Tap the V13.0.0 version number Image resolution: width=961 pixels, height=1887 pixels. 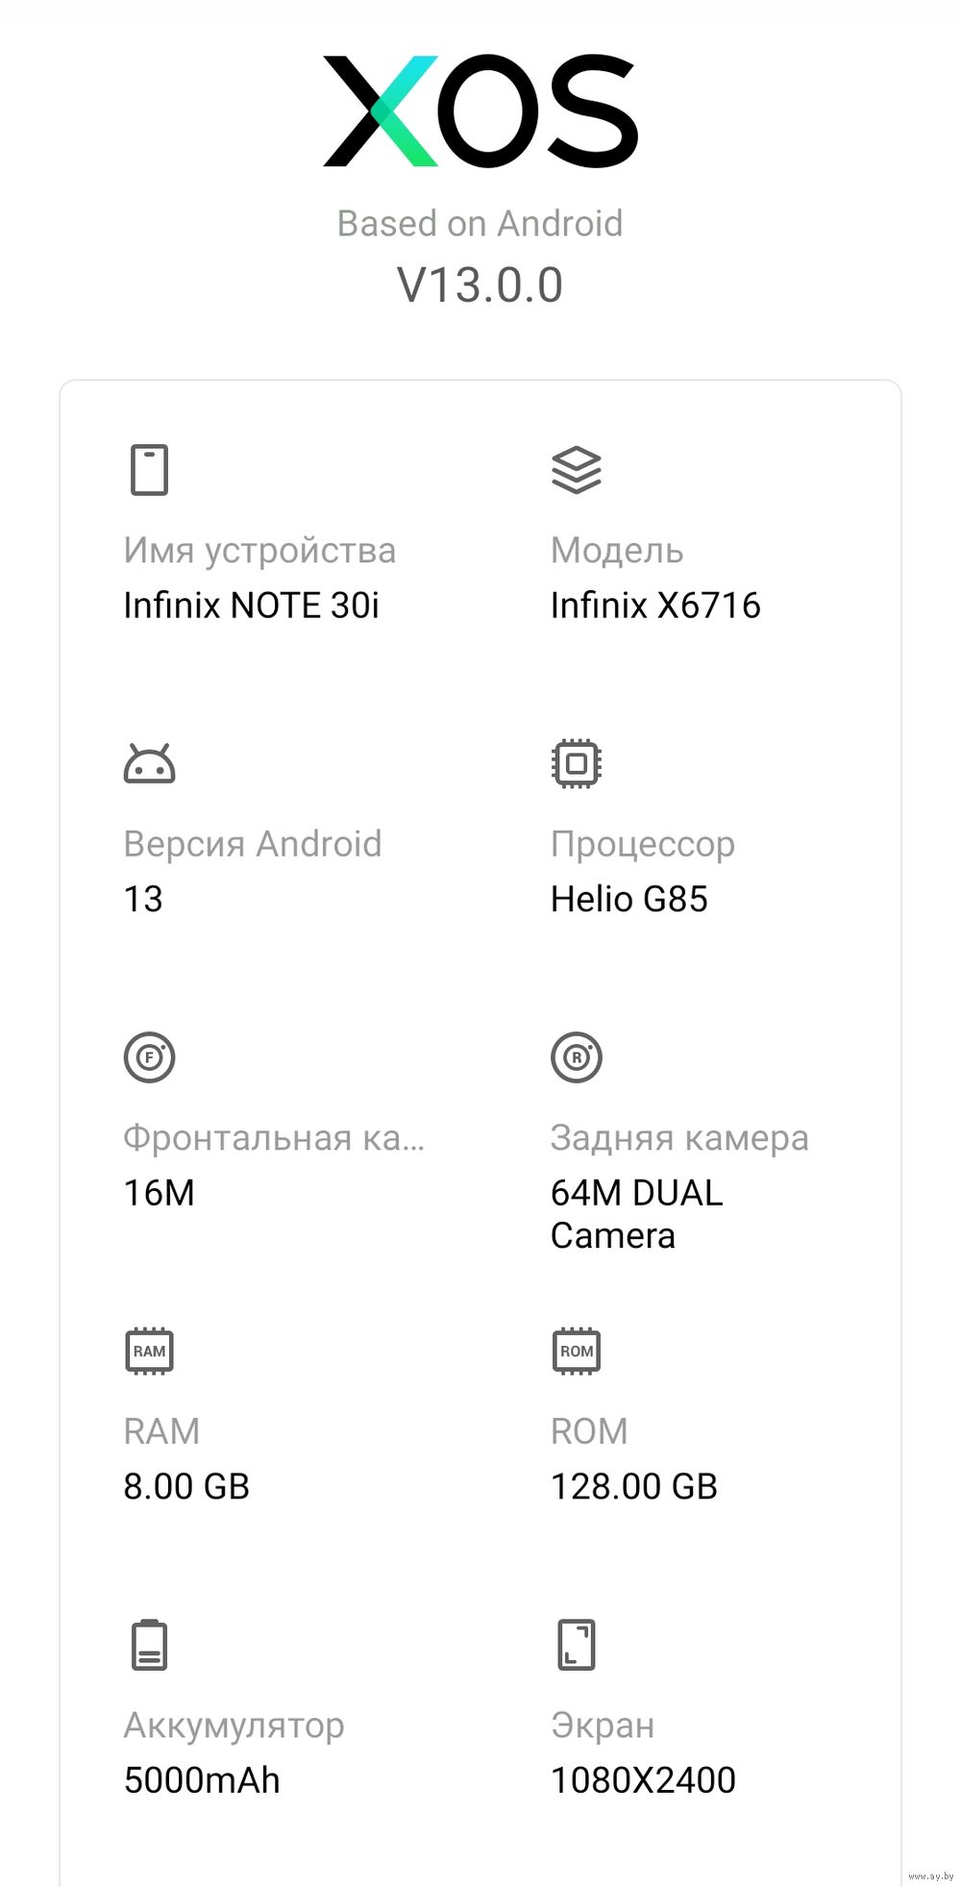tap(480, 286)
